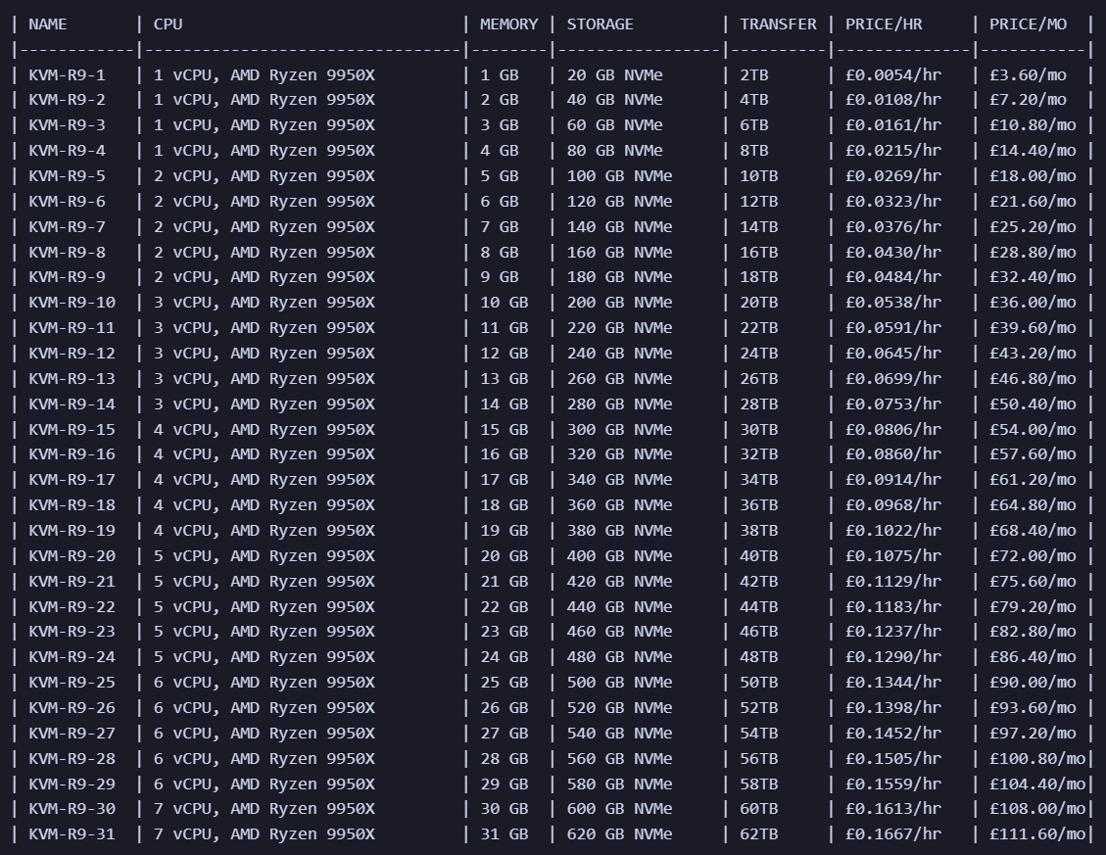Click the £0.0054/hr hourly price
Viewport: 1106px width, 855px height.
[893, 74]
